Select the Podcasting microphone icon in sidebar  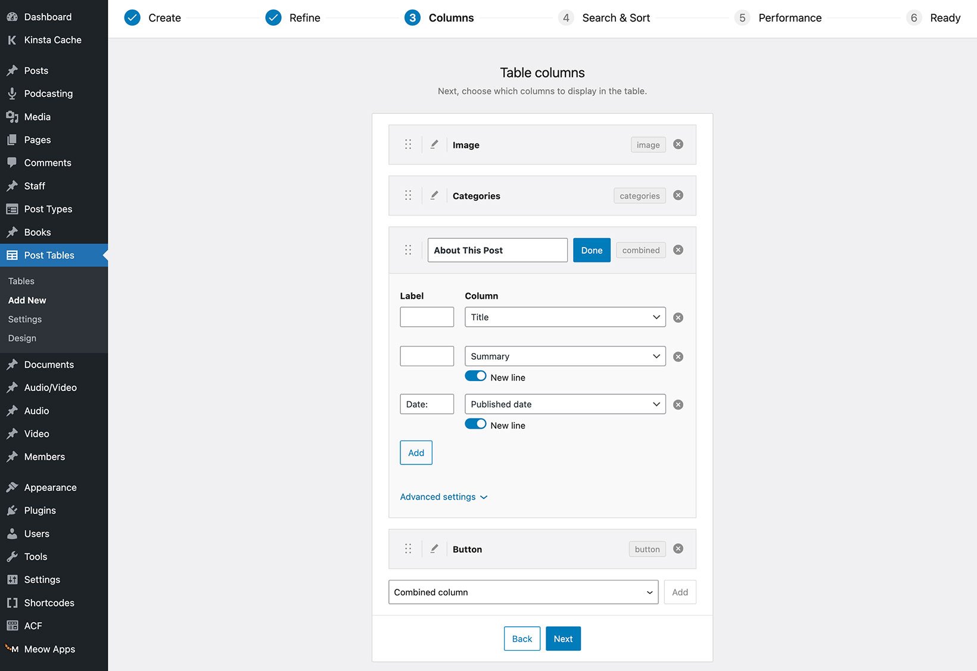click(13, 93)
